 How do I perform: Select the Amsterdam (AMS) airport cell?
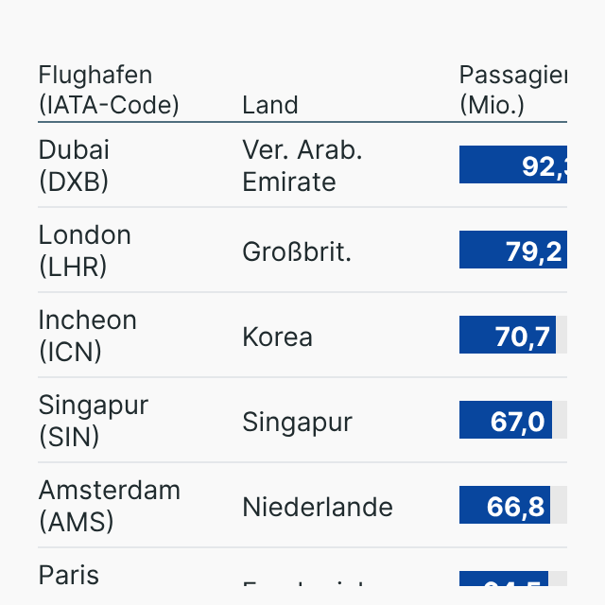tap(109, 506)
